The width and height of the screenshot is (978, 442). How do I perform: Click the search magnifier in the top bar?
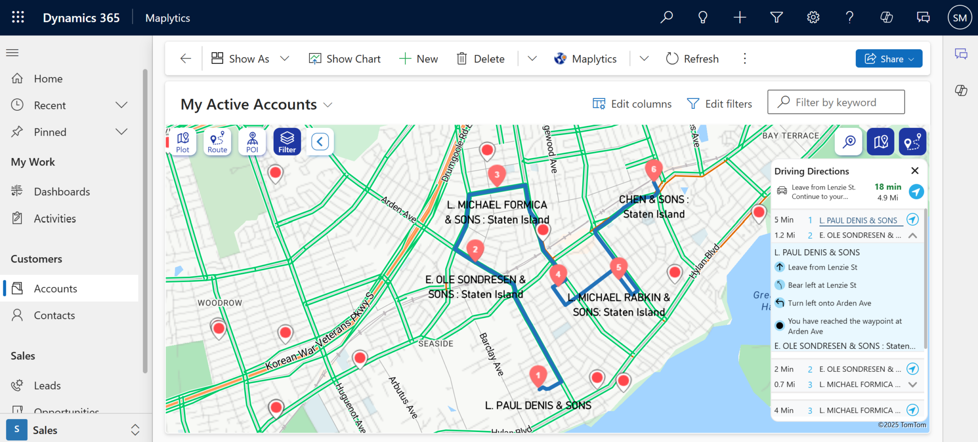(666, 18)
